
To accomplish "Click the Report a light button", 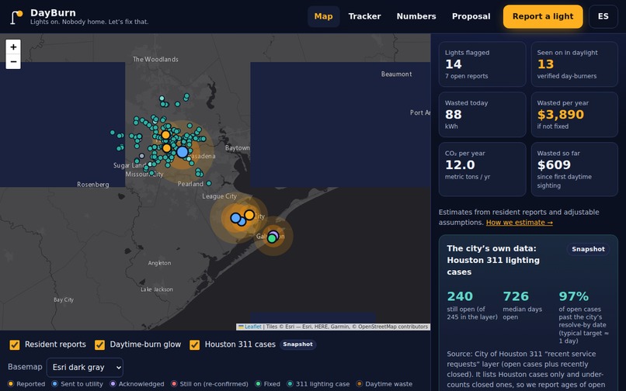I will [x=543, y=16].
